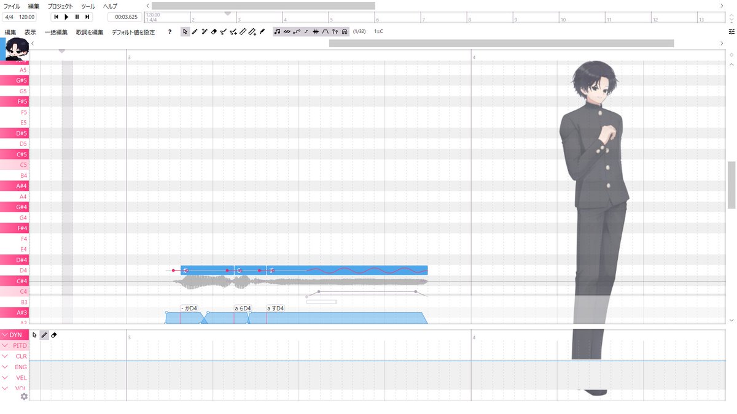Screen dimensions: 737x414
Task: Open the editor's 編集 menu beside 表示
Action: pos(10,32)
